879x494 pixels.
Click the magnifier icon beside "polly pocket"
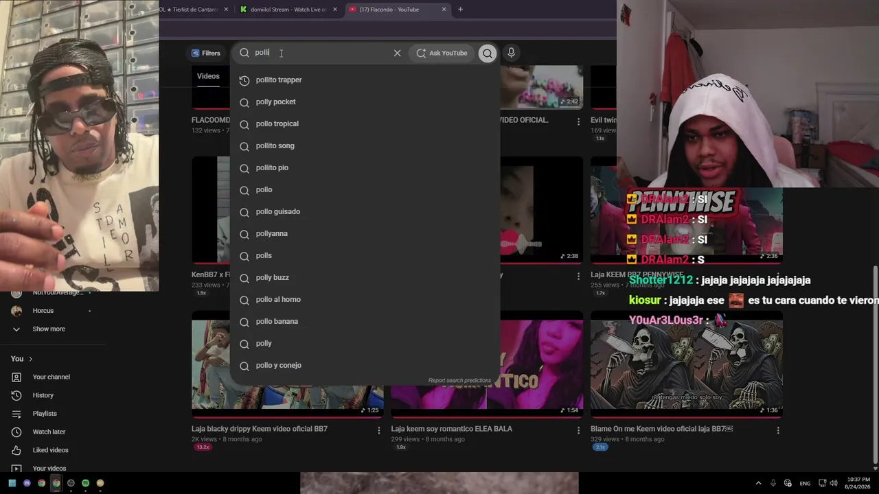pyautogui.click(x=244, y=102)
